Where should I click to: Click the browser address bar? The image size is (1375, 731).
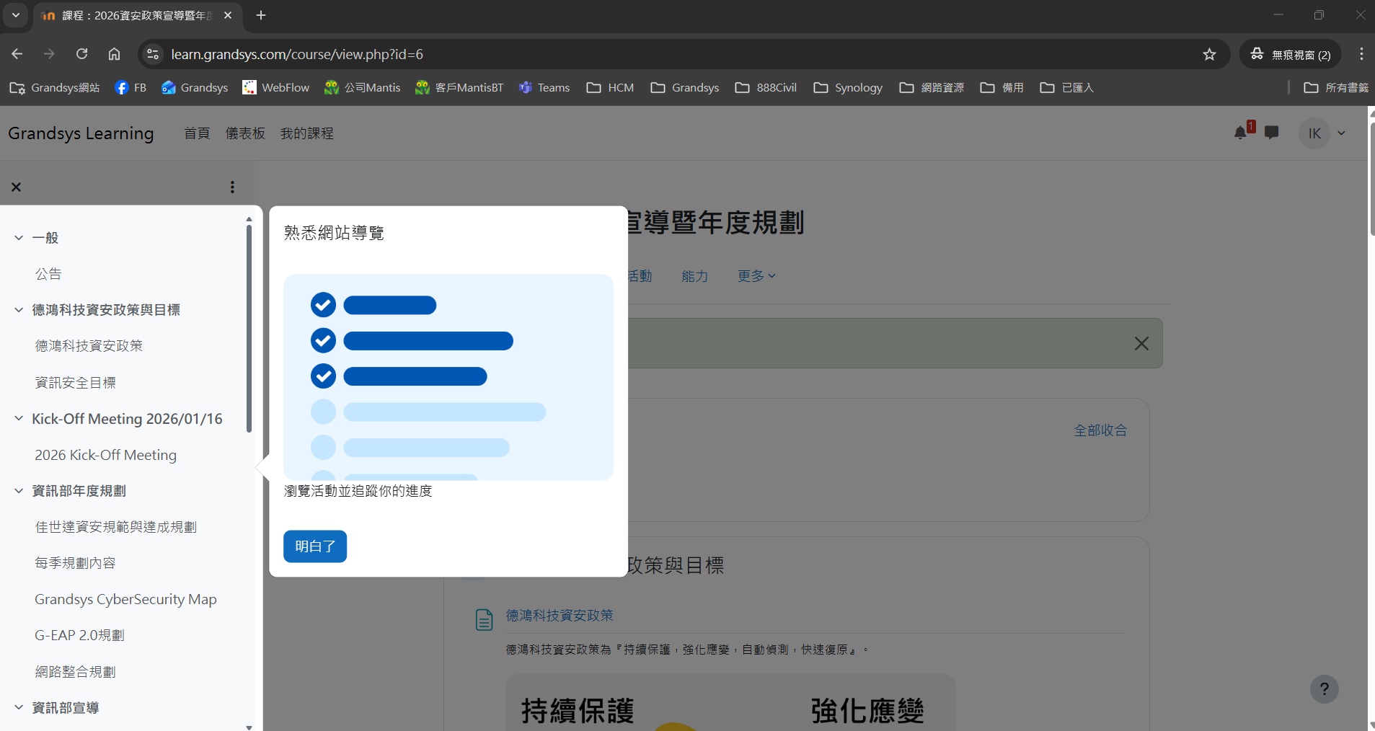coord(505,54)
